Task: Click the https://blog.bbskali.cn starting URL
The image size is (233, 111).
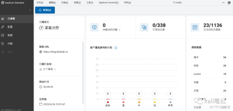Action: [56, 52]
